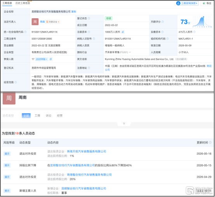Click the 提示 tag for 新增主要人员 row
Viewport: 215px width, 197px height.
click(7, 191)
